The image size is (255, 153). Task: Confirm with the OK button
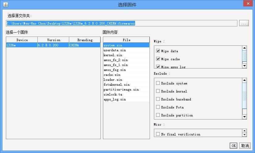tap(234, 146)
